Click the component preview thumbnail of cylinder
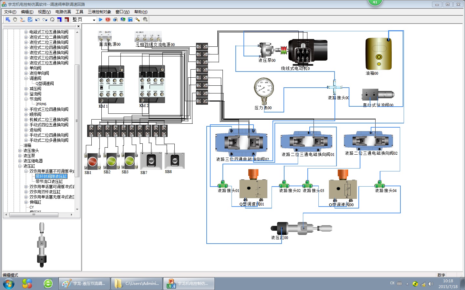The image size is (465, 290). click(42, 245)
